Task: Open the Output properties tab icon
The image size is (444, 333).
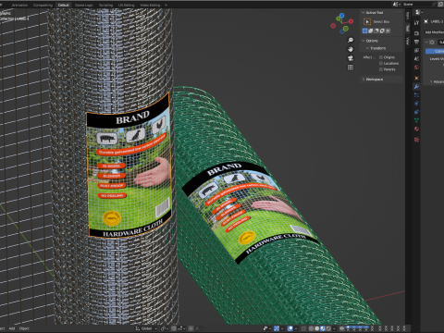Action: [x=416, y=42]
